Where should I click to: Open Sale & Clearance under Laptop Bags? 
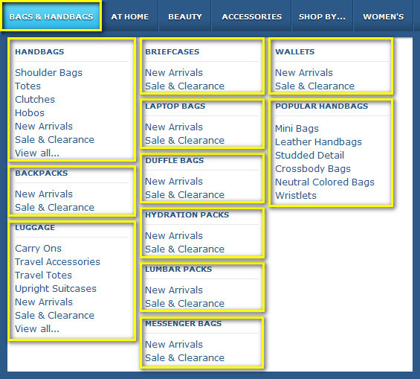coord(185,141)
